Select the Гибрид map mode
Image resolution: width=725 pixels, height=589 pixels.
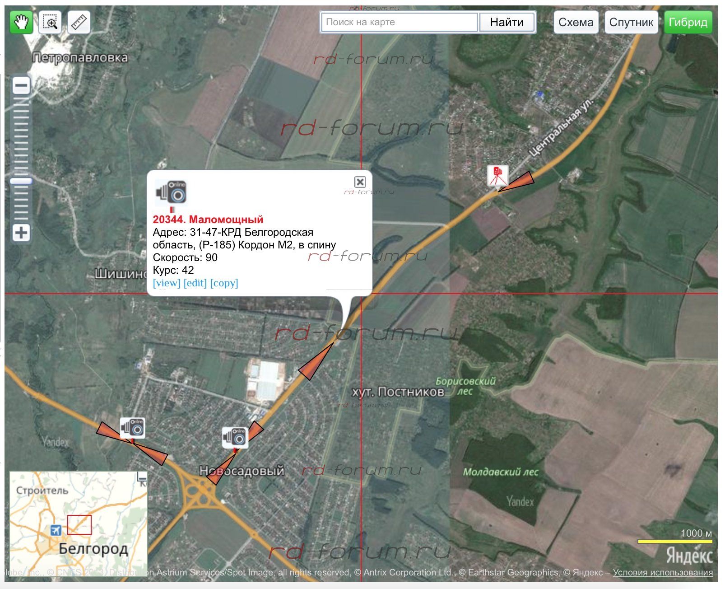(688, 22)
